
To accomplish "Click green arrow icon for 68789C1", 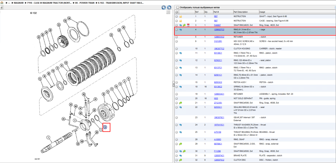I will (x=180, y=144).
